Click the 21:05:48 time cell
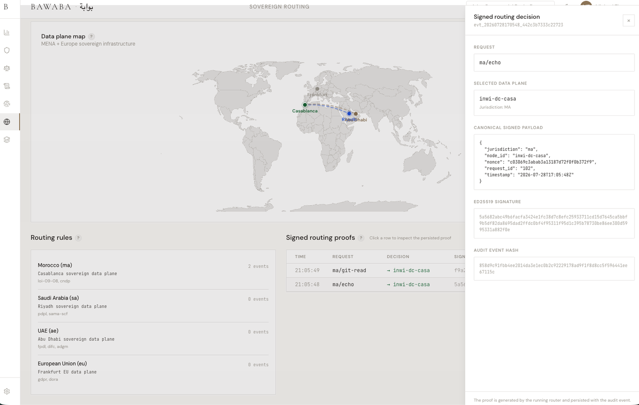Viewport: 639px width, 405px height. click(307, 284)
